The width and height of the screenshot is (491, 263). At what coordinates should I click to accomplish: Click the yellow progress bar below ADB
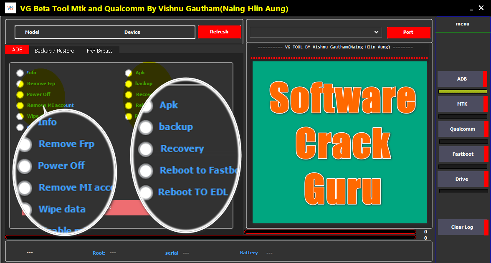(x=462, y=91)
